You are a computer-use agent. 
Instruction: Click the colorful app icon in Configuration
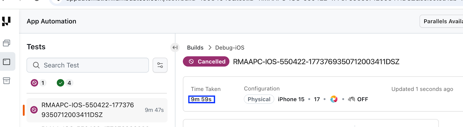[334, 99]
